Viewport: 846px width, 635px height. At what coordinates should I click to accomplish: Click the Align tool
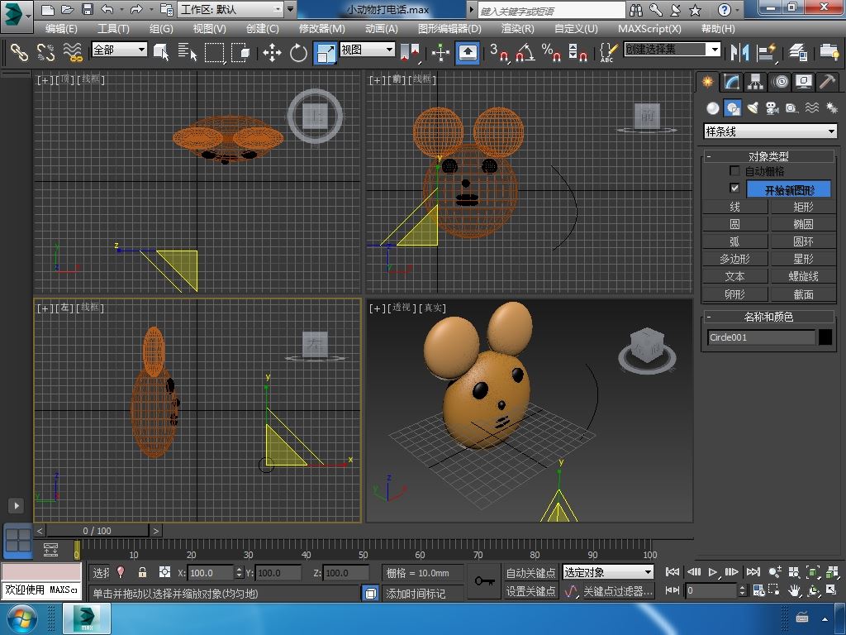766,52
